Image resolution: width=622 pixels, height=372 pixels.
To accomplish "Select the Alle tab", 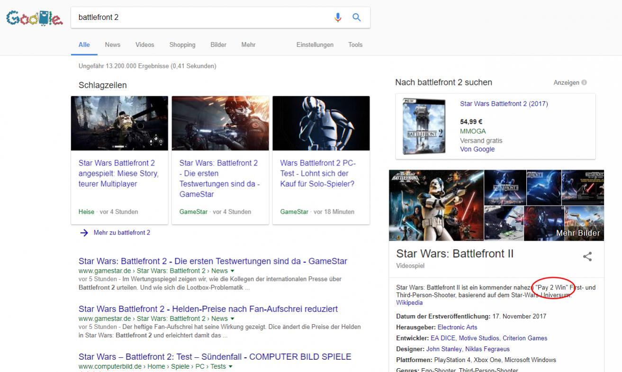I will pos(84,45).
